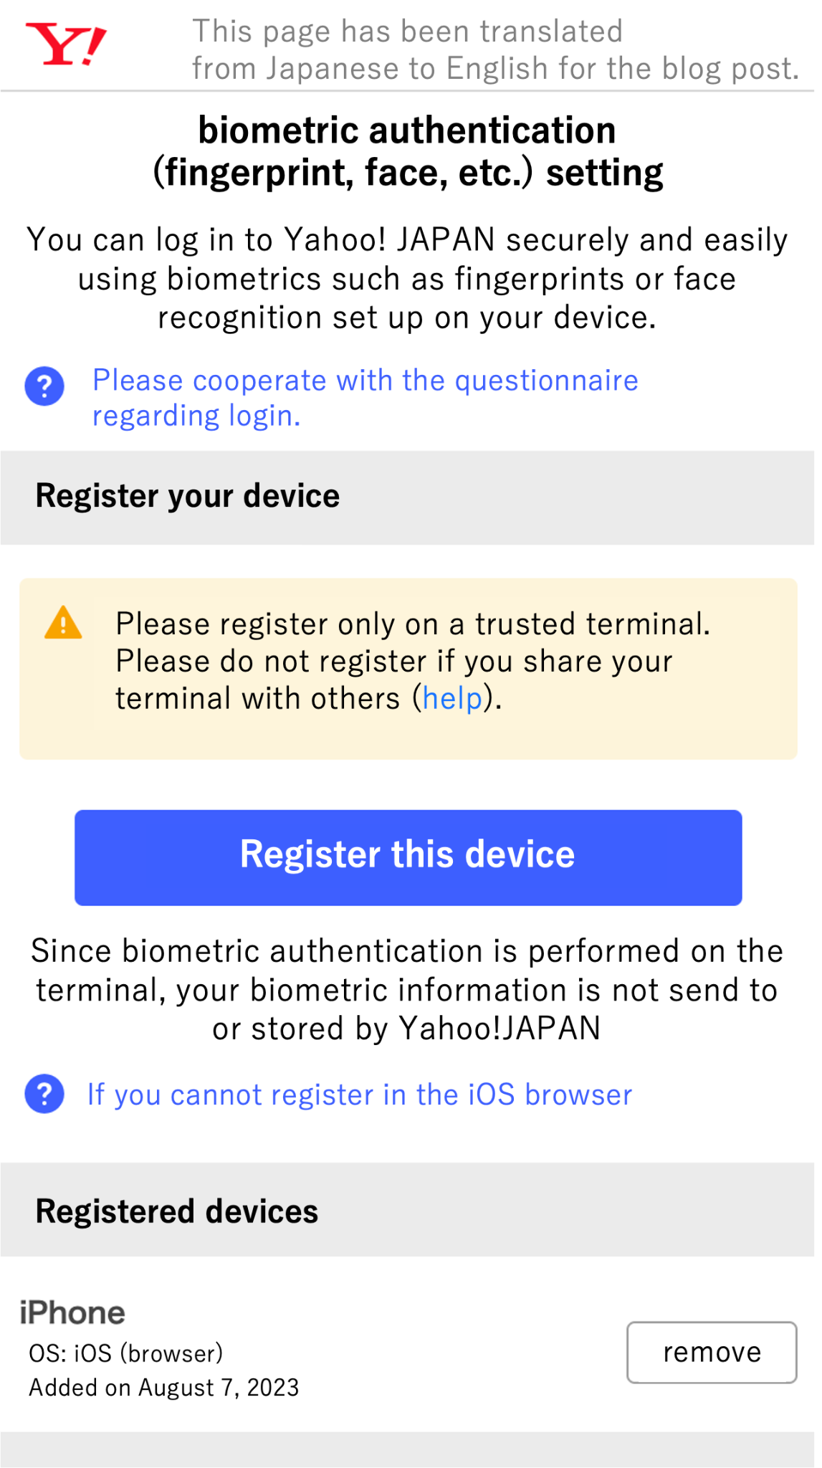Screen dimensions: 822x1468
Task: Open the help link in the warning message
Action: tap(451, 697)
